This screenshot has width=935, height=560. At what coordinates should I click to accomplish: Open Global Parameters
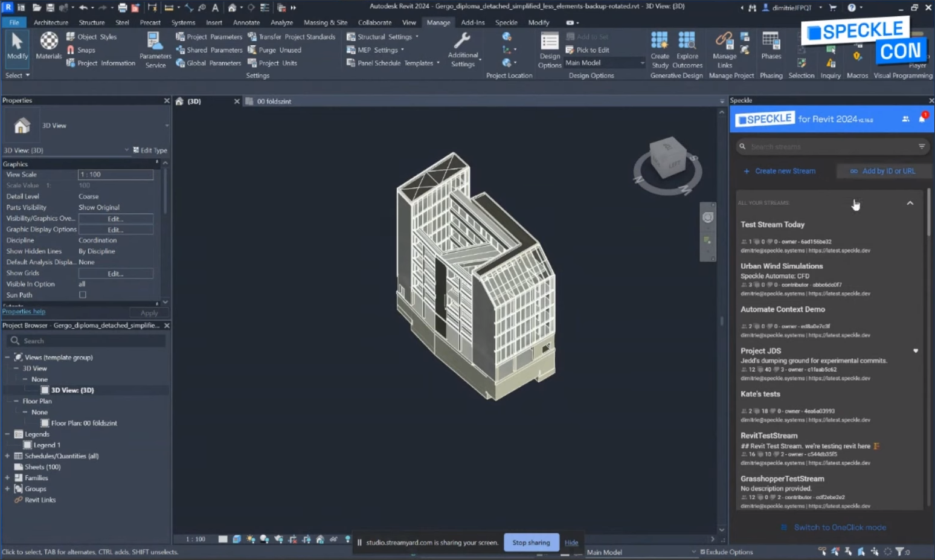point(208,63)
